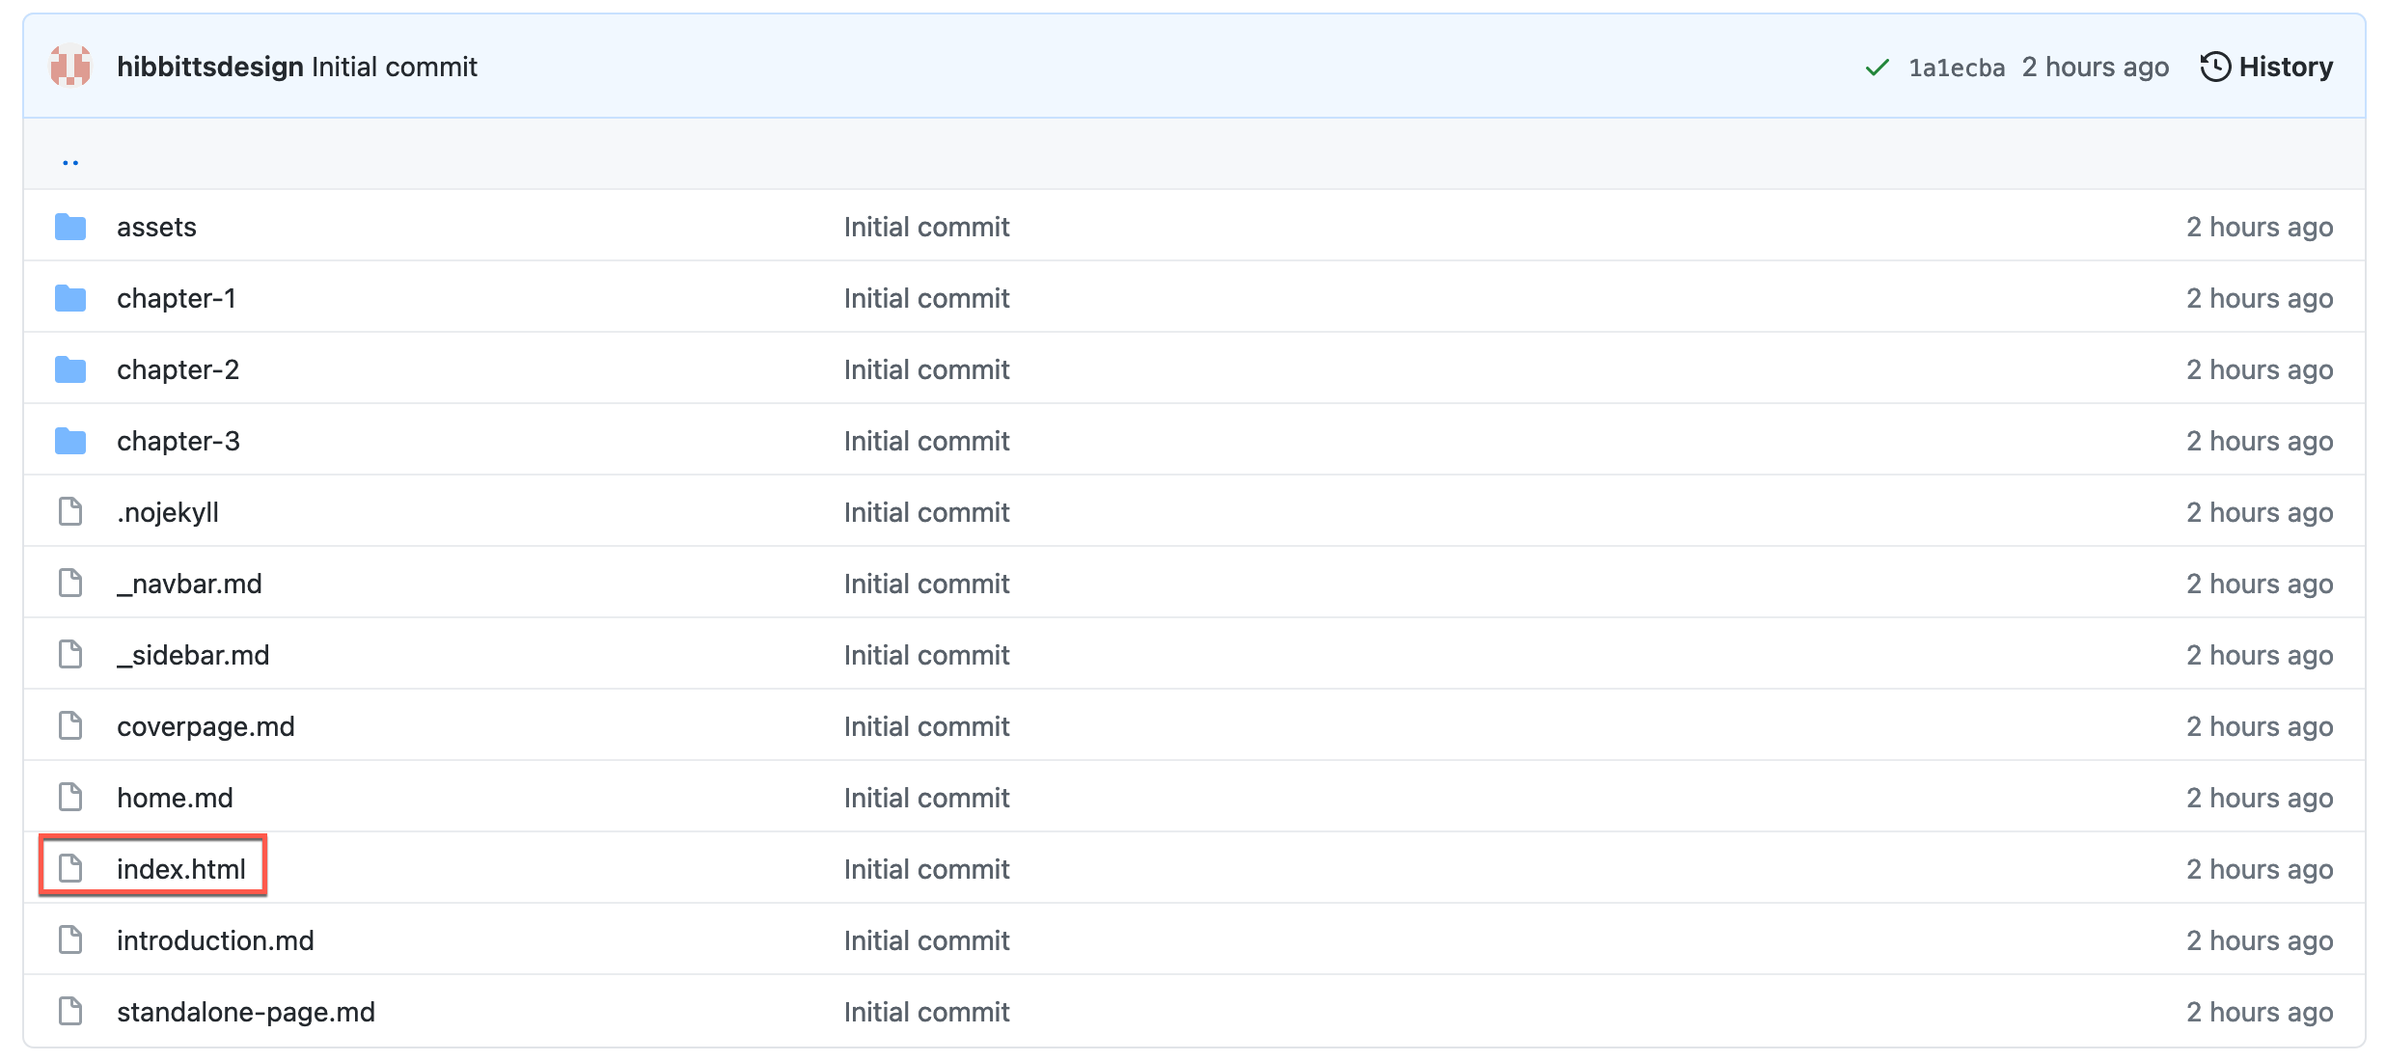
Task: Click the green commit status checkmark
Action: 1877,68
